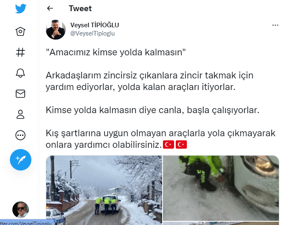
Task: Click the Twitter bird logo
Action: (x=21, y=9)
